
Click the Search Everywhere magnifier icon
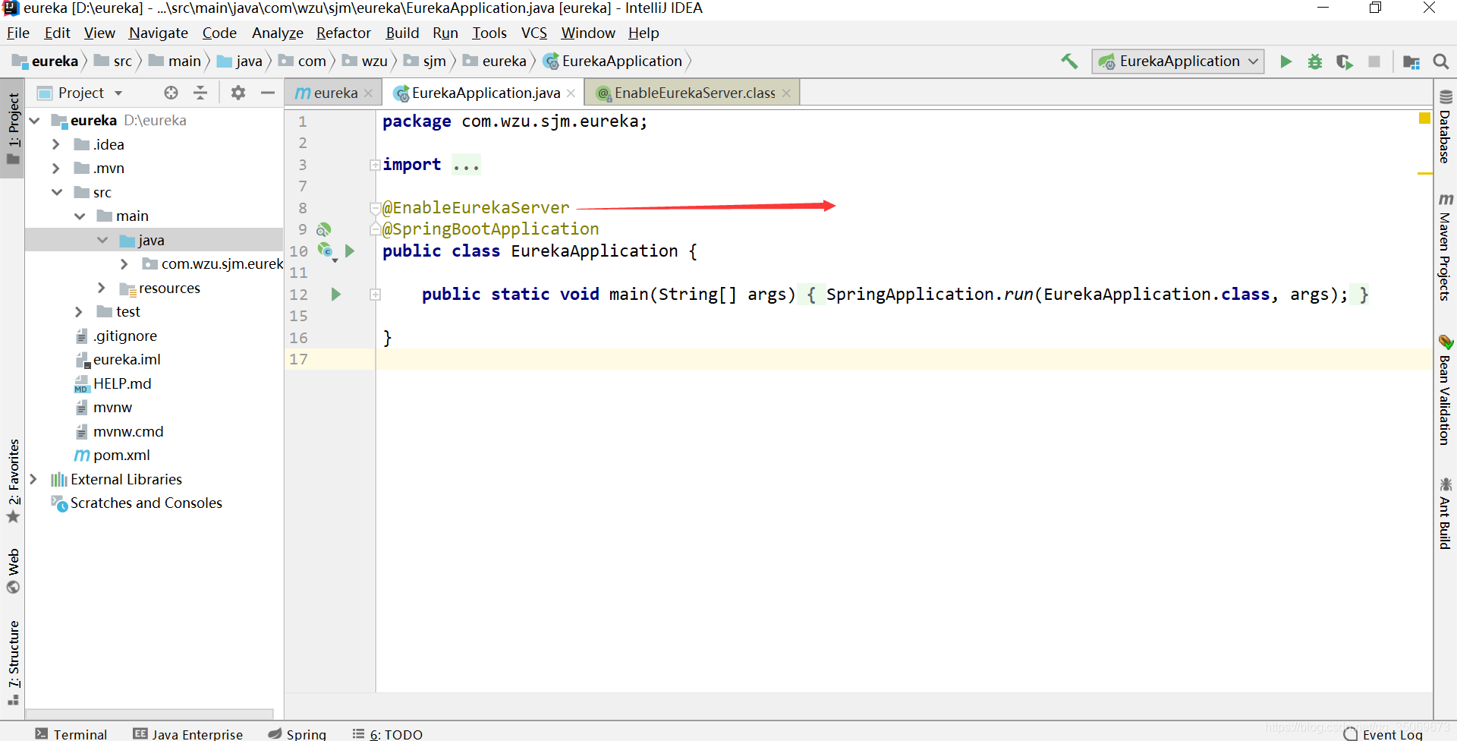(1440, 61)
